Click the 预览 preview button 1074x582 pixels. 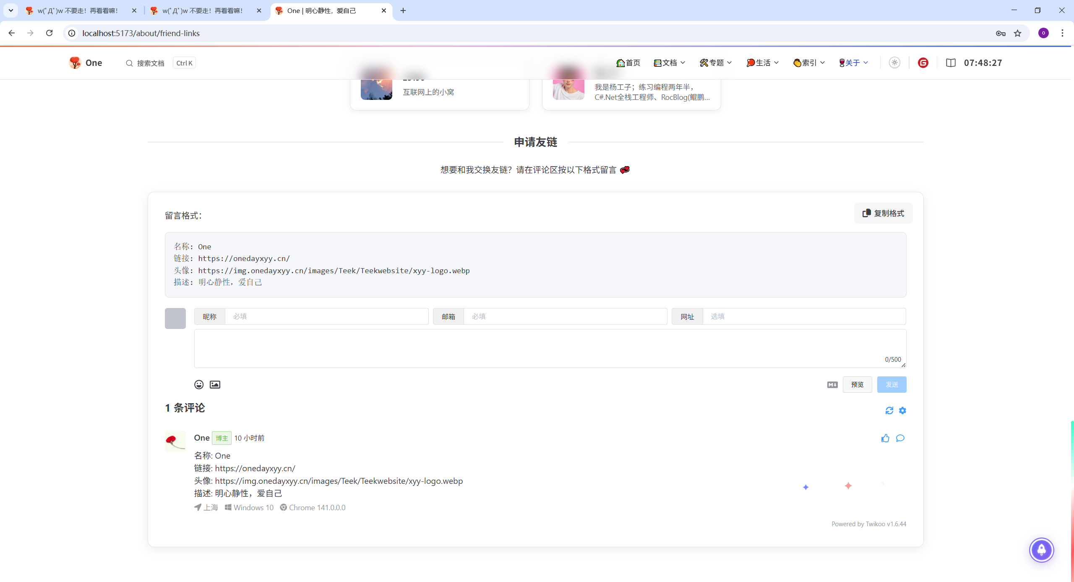(x=857, y=384)
